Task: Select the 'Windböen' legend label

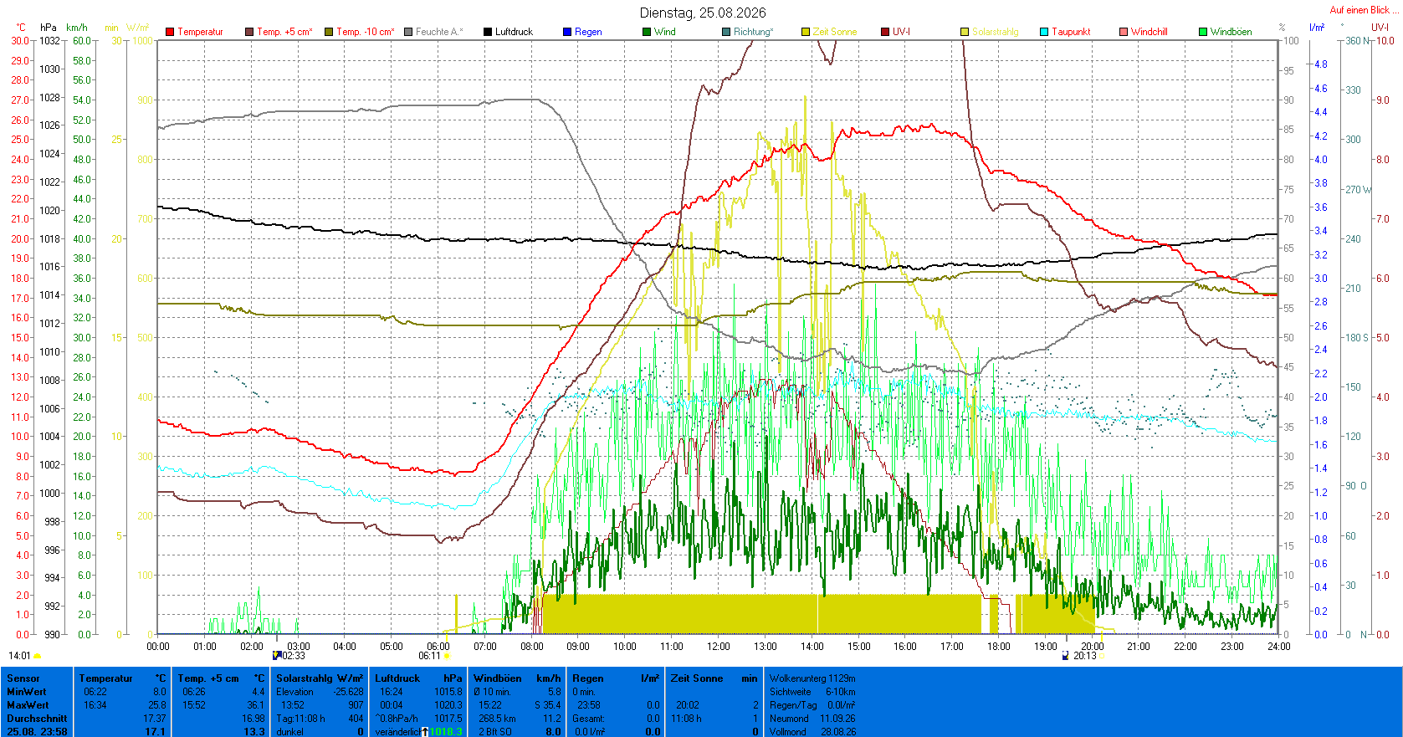Action: (x=1231, y=32)
